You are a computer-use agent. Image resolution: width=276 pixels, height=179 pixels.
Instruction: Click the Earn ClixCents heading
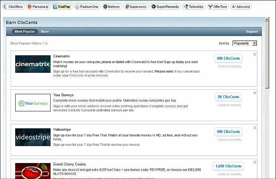coord(22,22)
